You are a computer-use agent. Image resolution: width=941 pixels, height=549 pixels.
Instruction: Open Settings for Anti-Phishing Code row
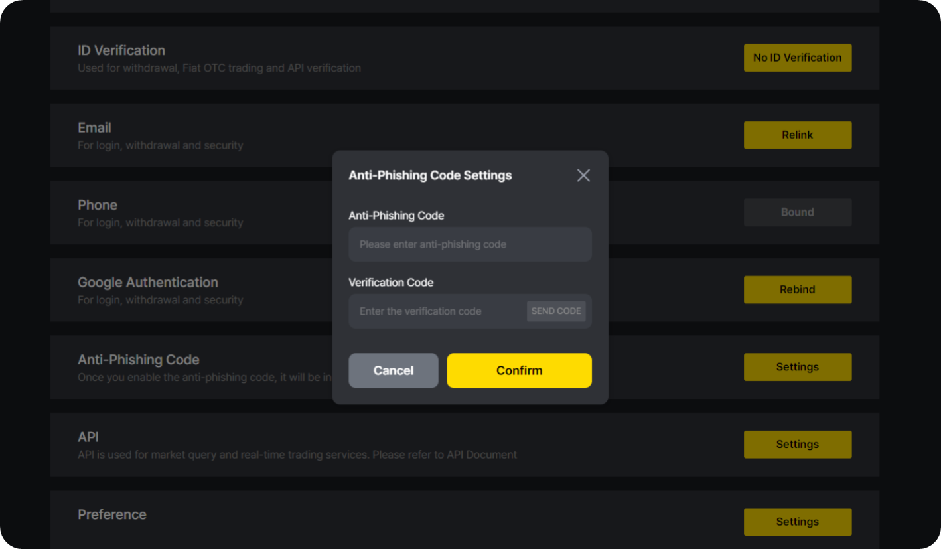[x=798, y=367]
